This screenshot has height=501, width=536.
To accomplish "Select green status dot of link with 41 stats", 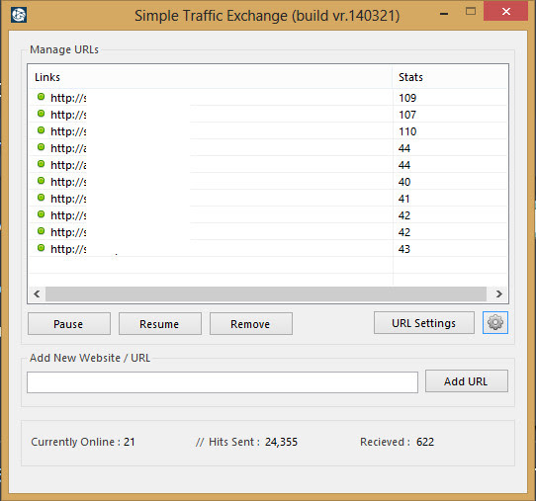I will point(41,198).
